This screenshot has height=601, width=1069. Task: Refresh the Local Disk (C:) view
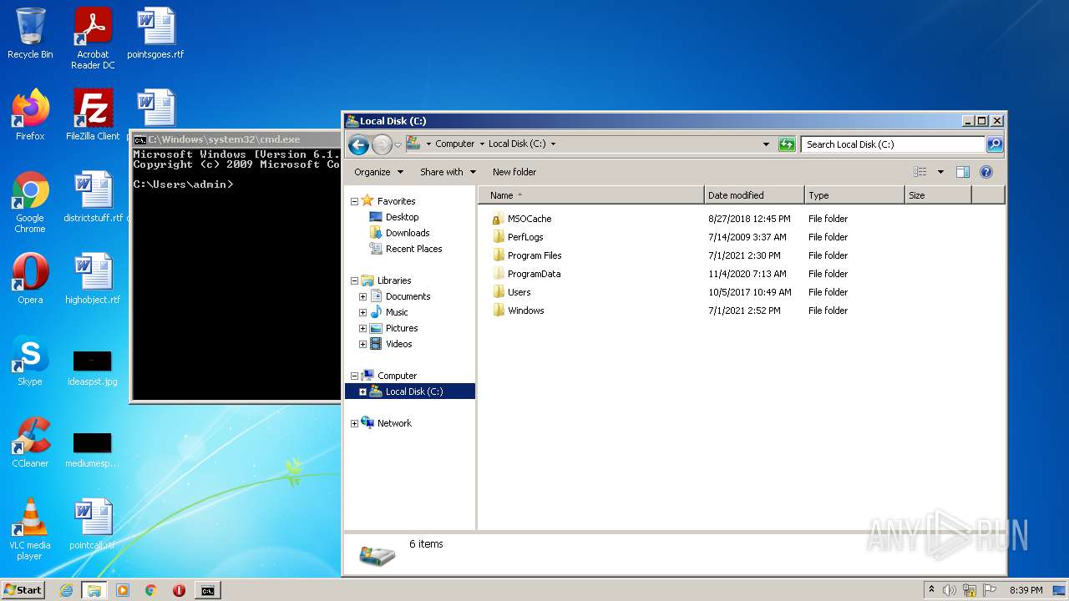pos(787,144)
